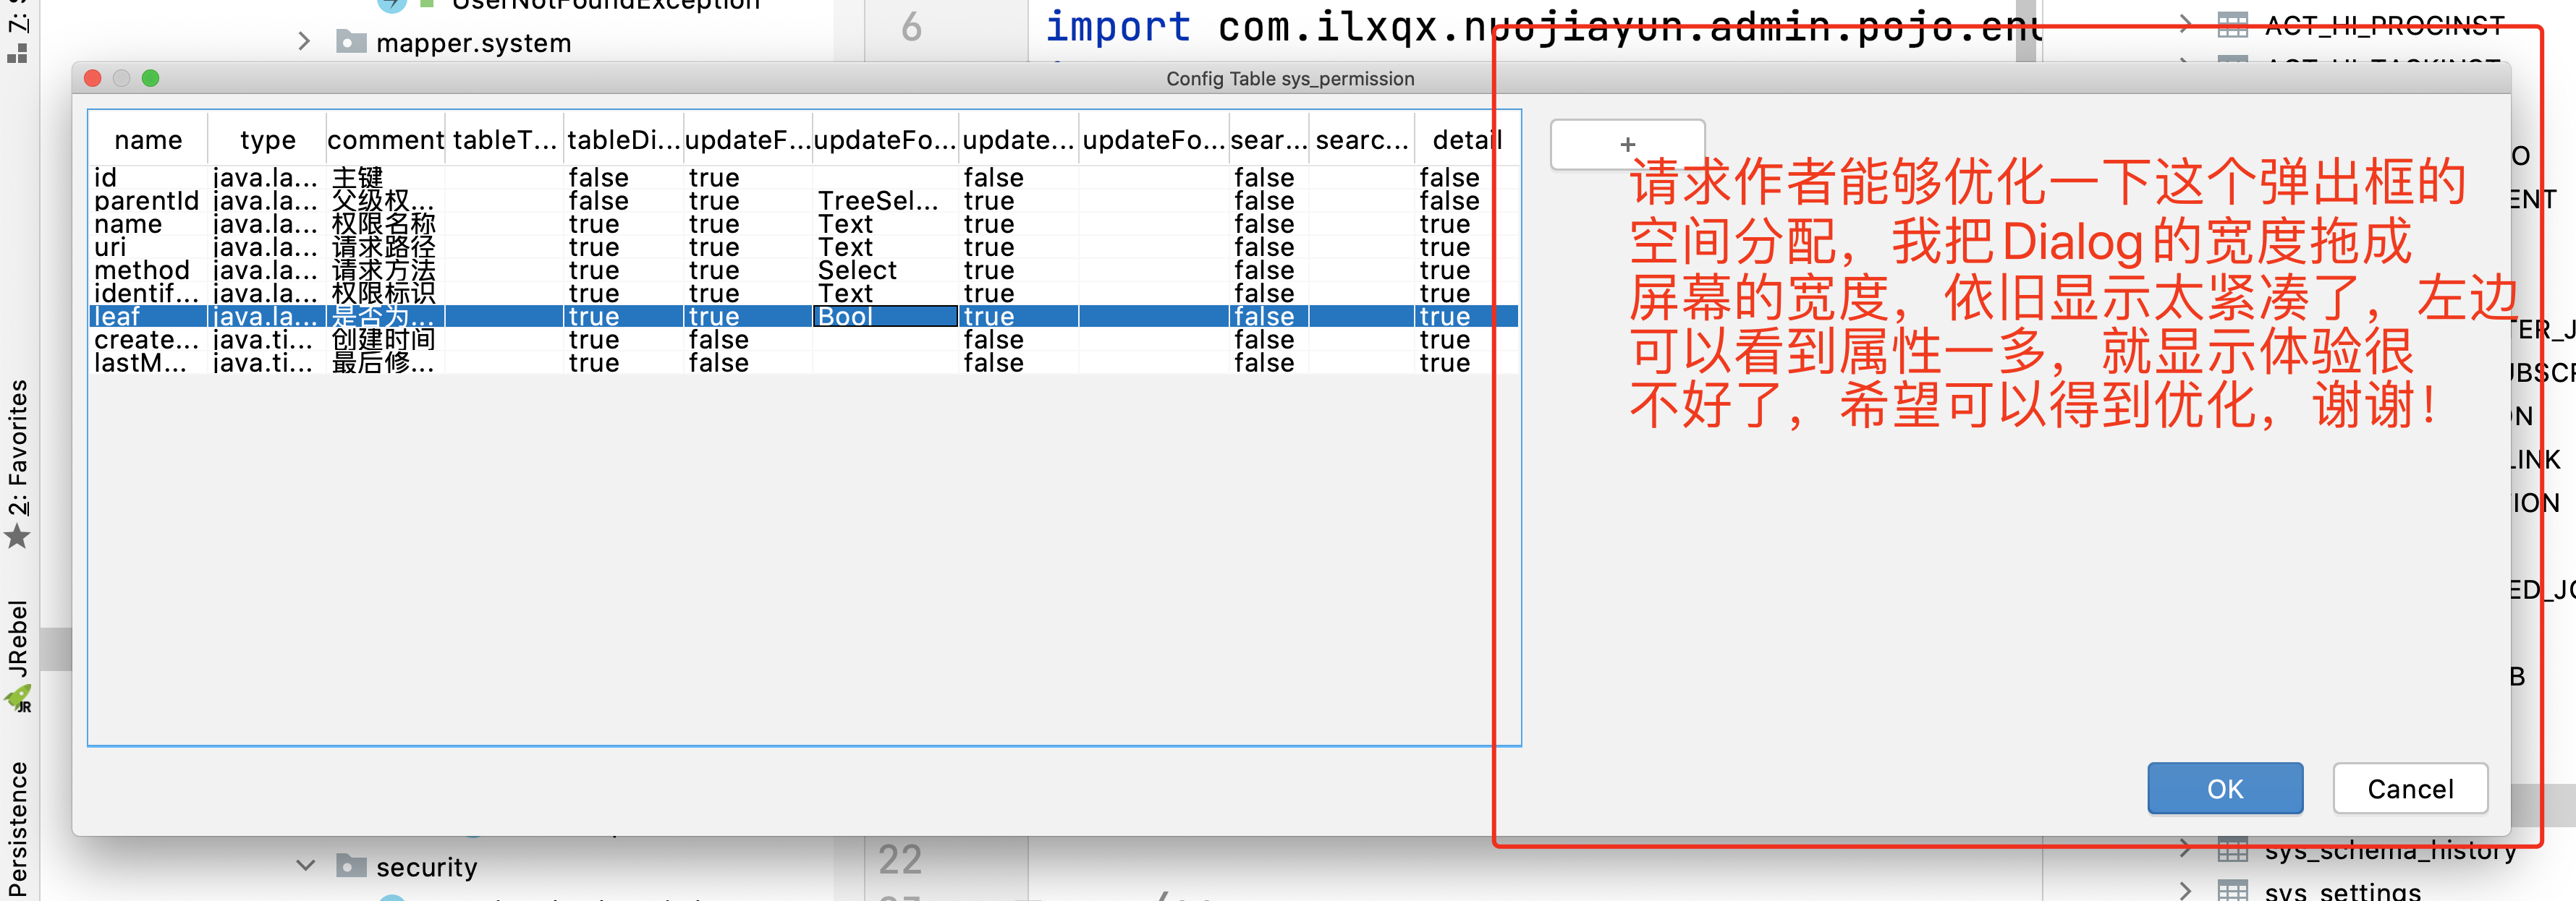The image size is (2576, 901).
Task: Click the 'import' keyword in editor
Action: (x=1117, y=26)
